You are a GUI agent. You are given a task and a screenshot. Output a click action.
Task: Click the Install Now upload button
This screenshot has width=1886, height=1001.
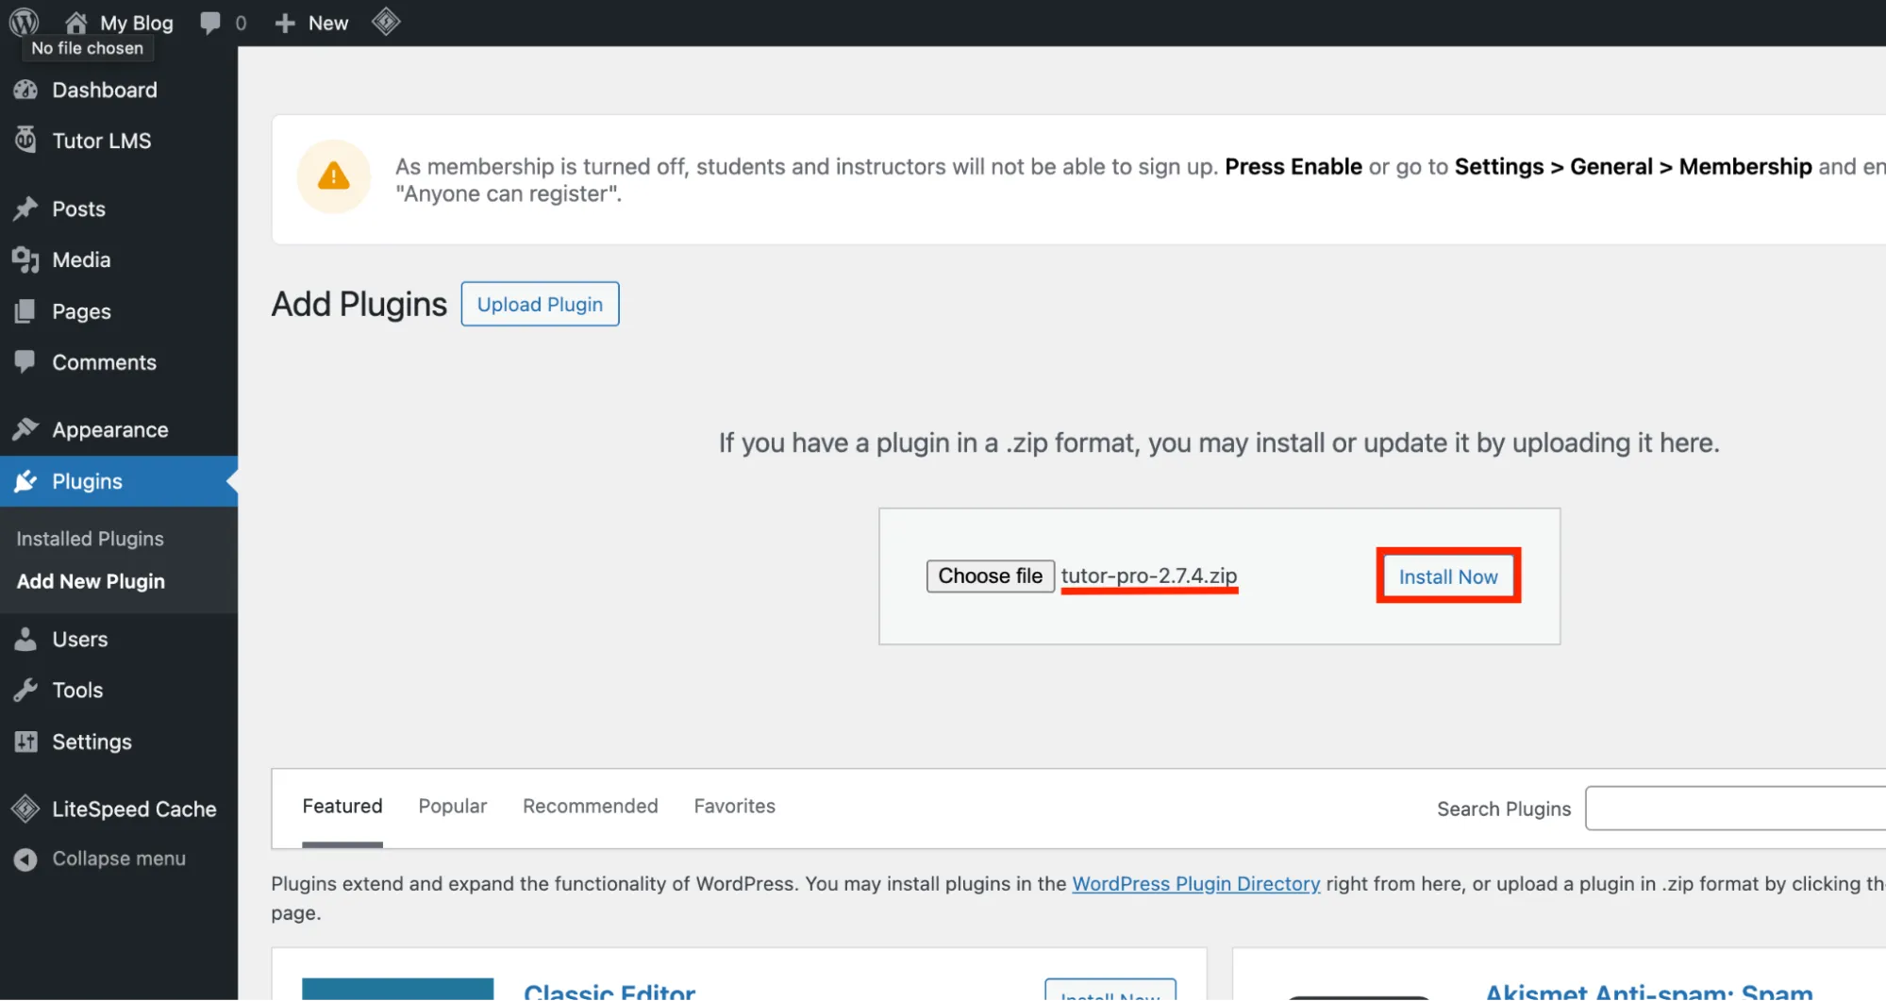coord(1448,576)
